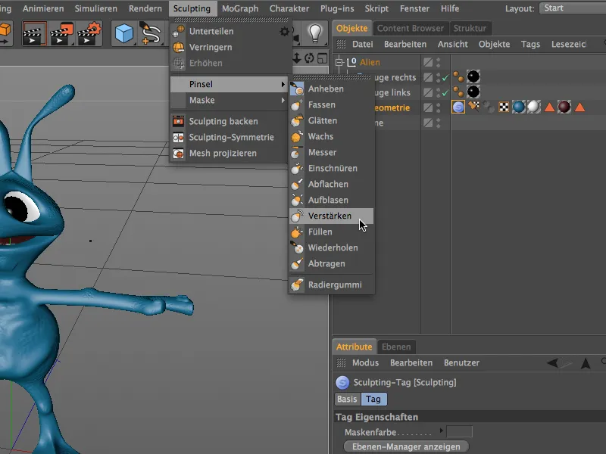Screen dimensions: 606x454
Task: Toggle visibility dots for Alien object
Action: [439, 62]
